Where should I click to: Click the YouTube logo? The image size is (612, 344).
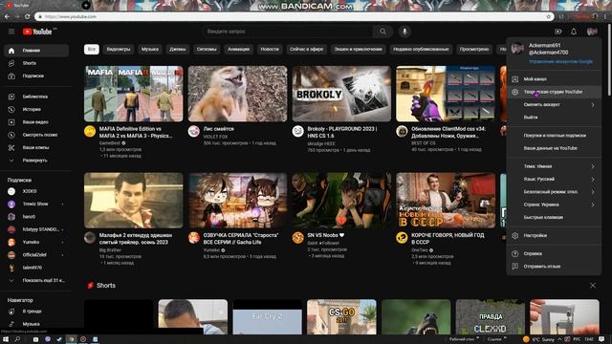click(37, 32)
